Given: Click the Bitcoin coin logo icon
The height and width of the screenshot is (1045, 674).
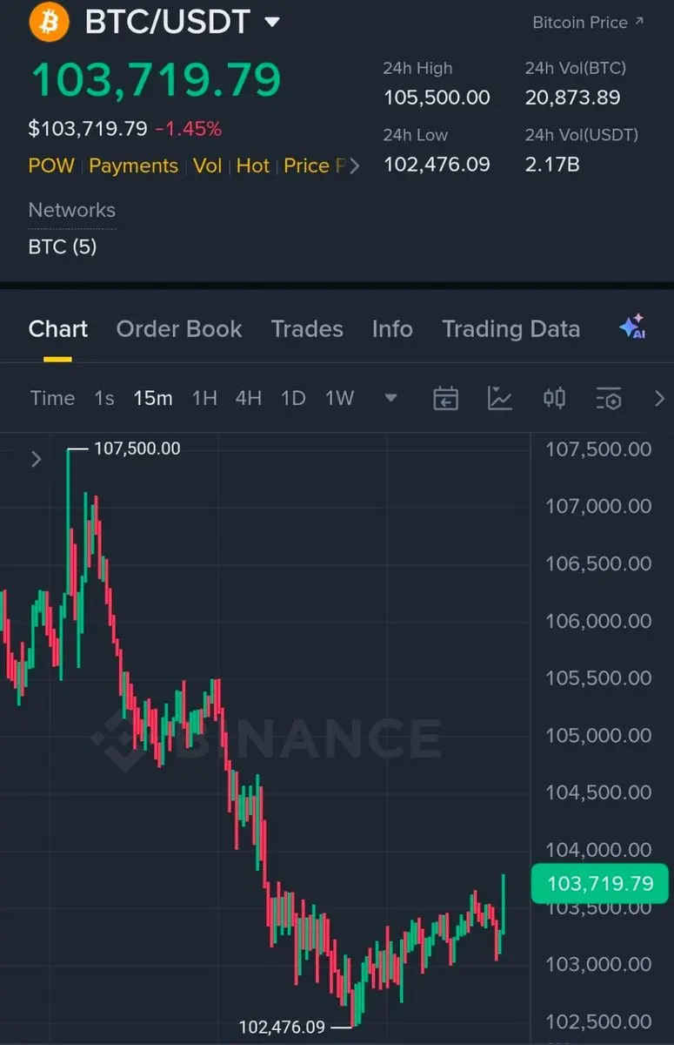Looking at the screenshot, I should [x=49, y=22].
